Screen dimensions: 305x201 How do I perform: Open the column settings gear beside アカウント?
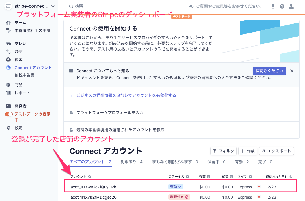coord(89,177)
